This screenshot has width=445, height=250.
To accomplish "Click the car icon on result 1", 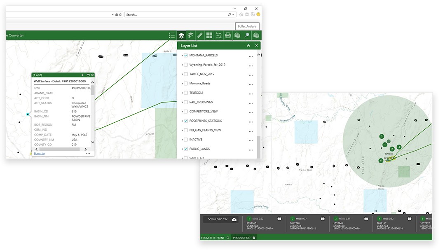I will point(279,219).
